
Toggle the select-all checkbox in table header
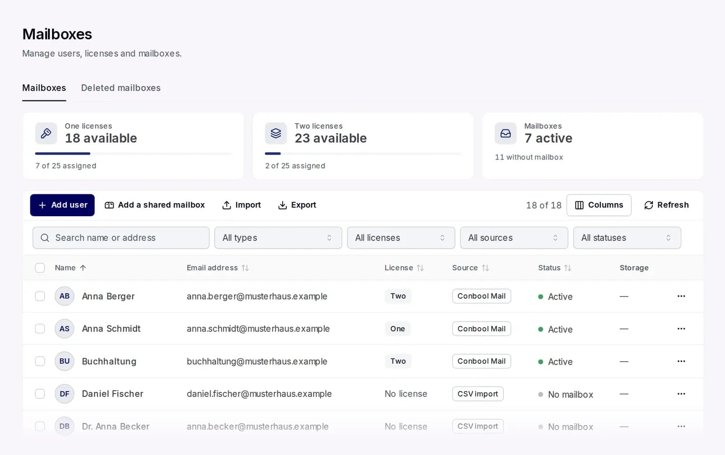(x=40, y=268)
